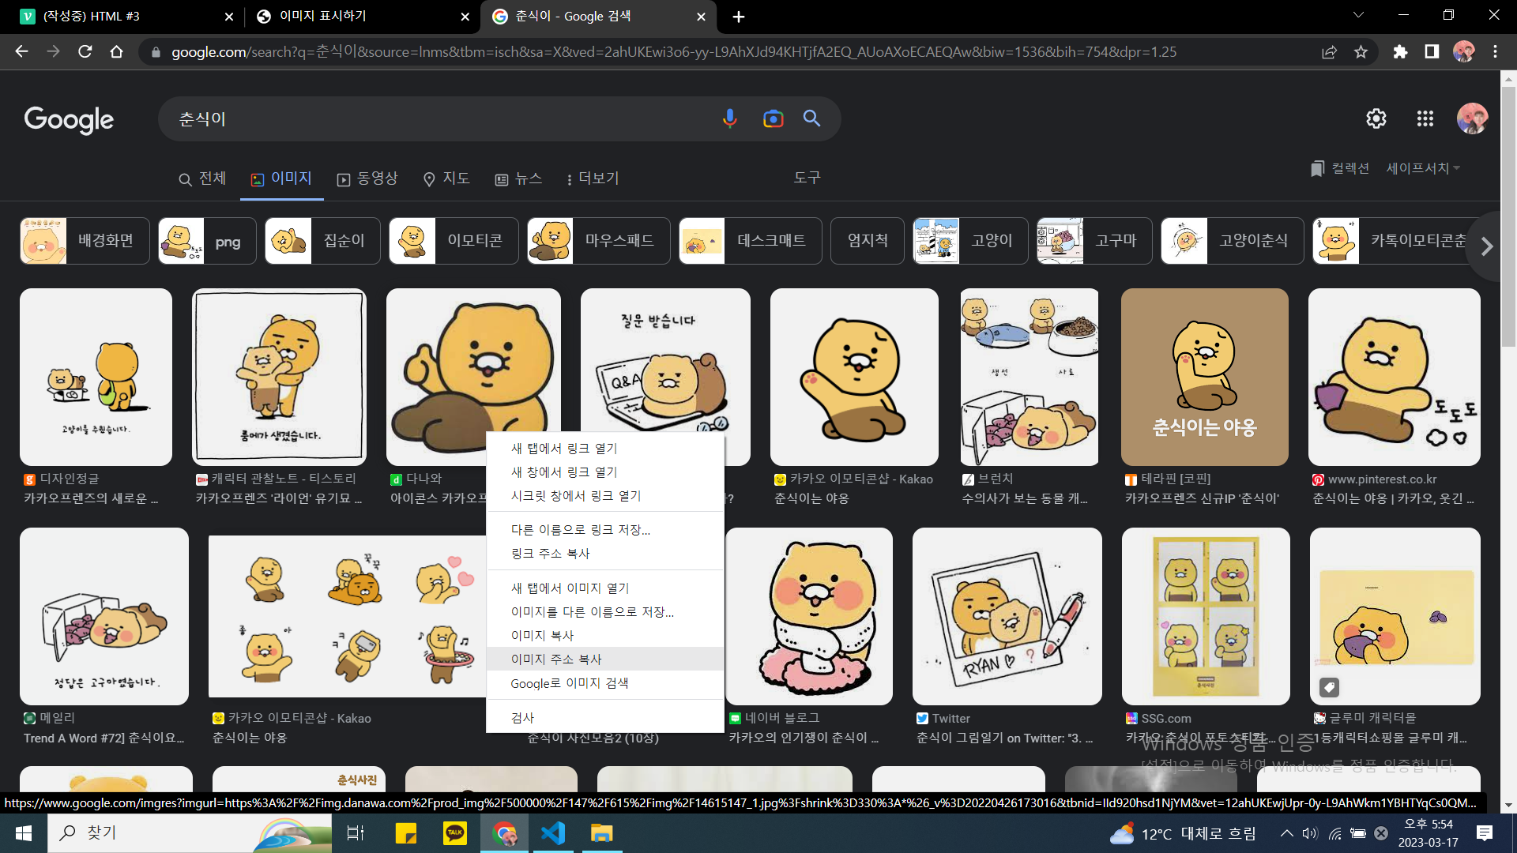Expand the 세이프서치 dropdown
1517x853 pixels.
(1422, 168)
